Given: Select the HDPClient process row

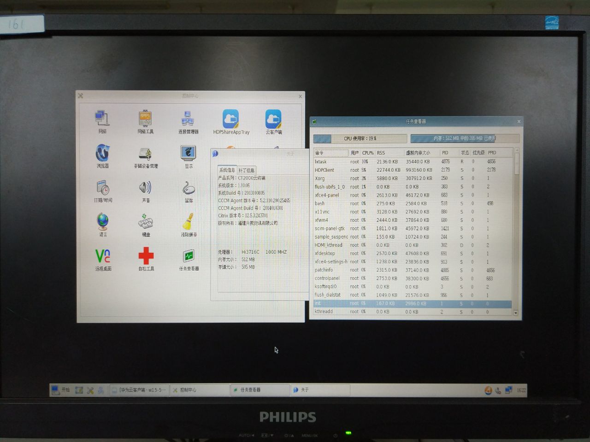Looking at the screenshot, I should [413, 170].
